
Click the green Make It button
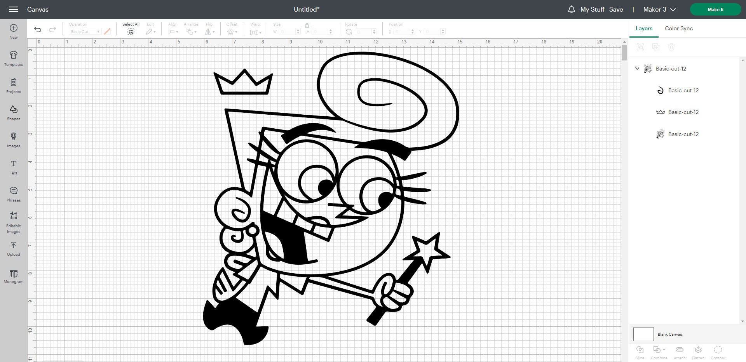click(715, 9)
